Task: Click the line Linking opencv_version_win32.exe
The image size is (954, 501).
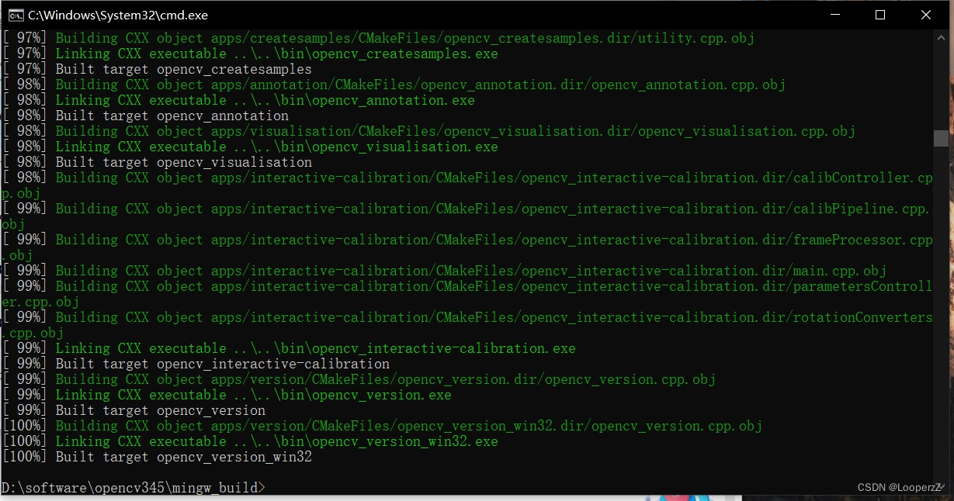Action: (250, 441)
